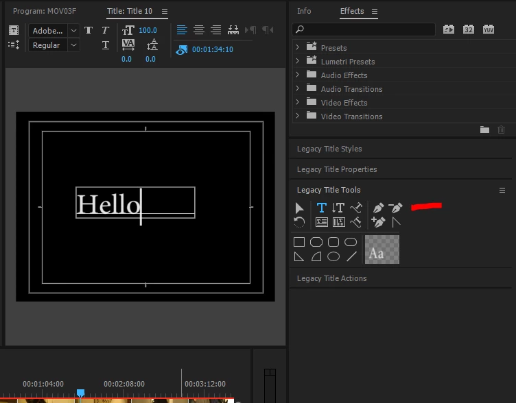Create a new custom bin in Effects
The width and height of the screenshot is (516, 403).
click(x=484, y=130)
